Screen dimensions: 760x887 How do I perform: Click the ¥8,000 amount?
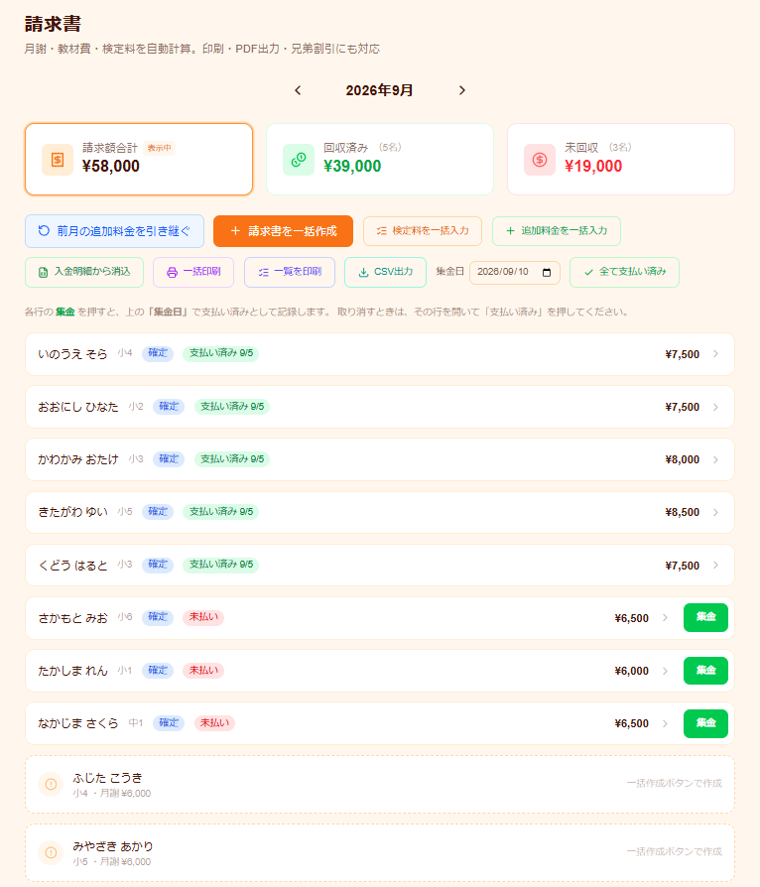[682, 460]
